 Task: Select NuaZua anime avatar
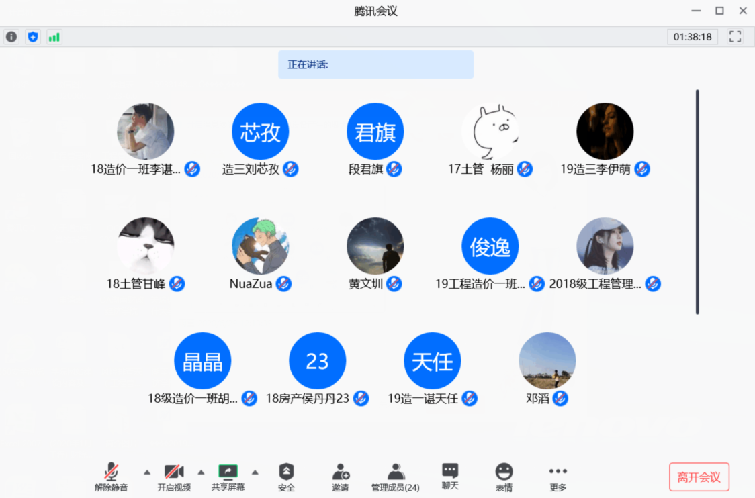260,246
